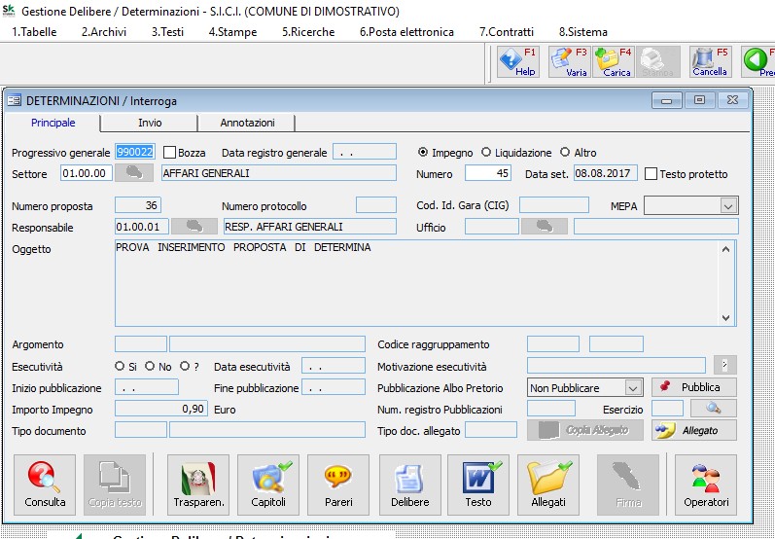
Task: Set Esecutività to No
Action: pos(150,366)
